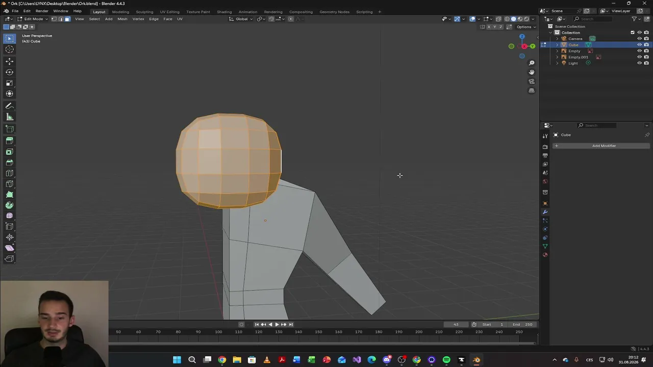Open the Modifiers wrench properties tab
The height and width of the screenshot is (367, 653).
[545, 212]
